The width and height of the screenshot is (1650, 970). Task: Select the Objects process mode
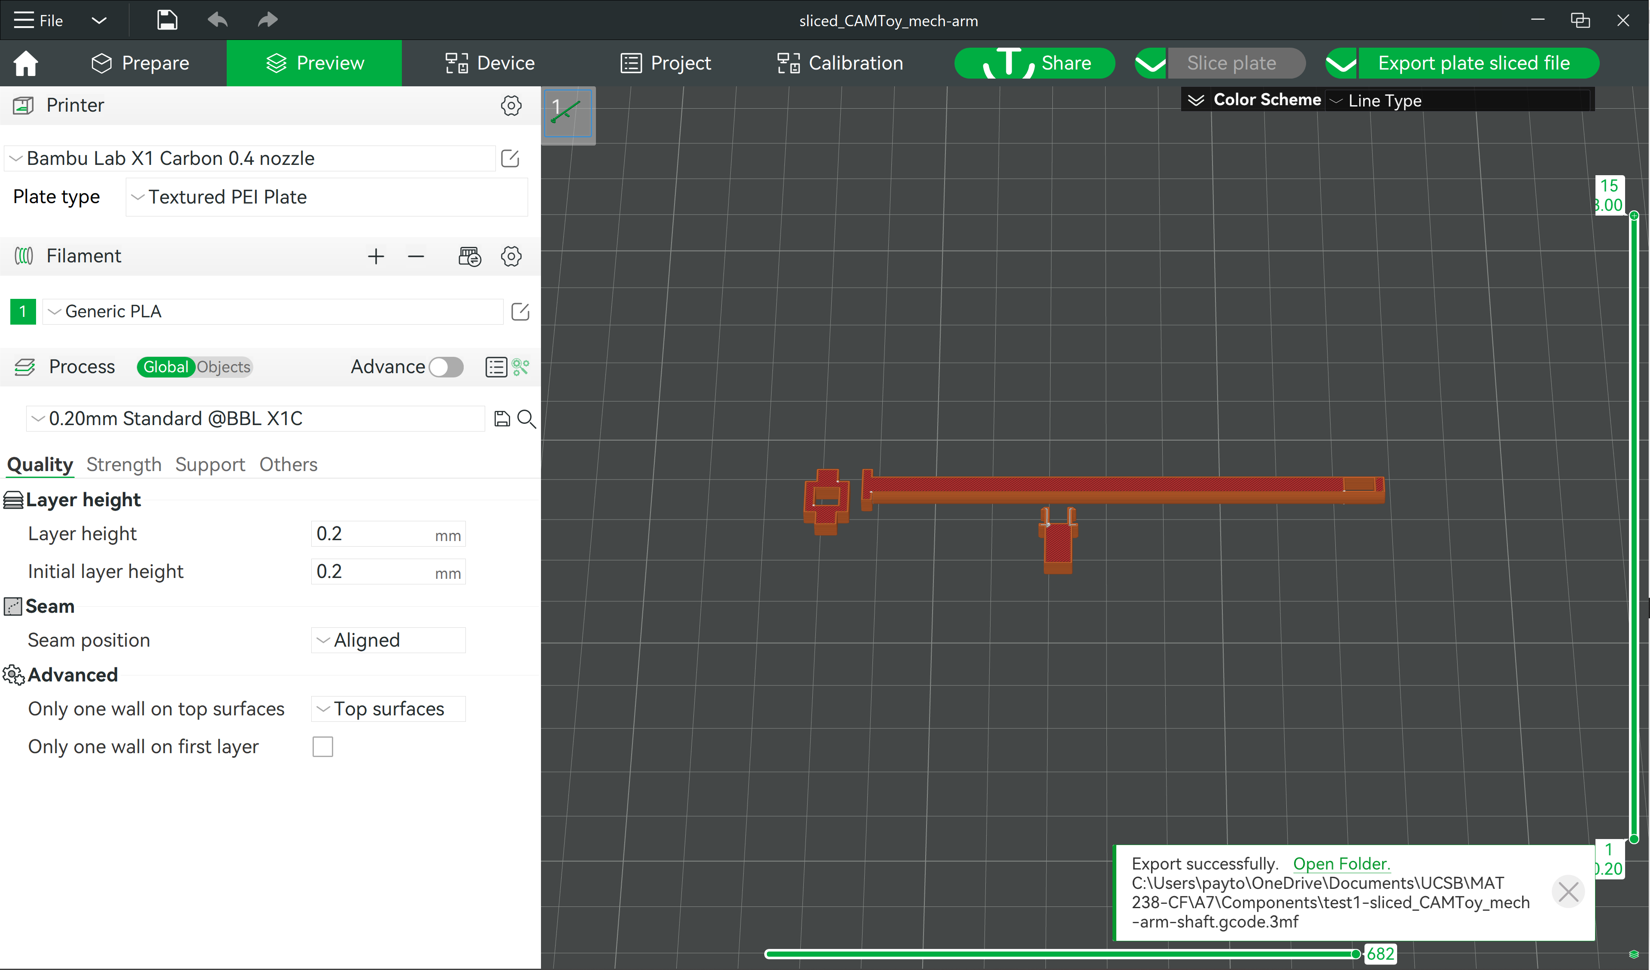pyautogui.click(x=223, y=367)
